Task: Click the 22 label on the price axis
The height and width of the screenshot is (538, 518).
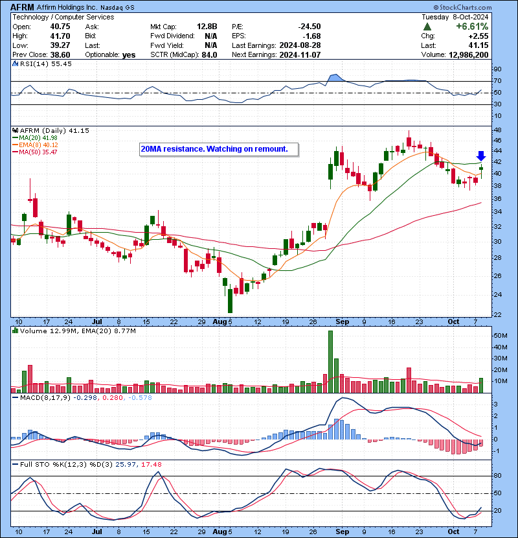Action: [497, 314]
